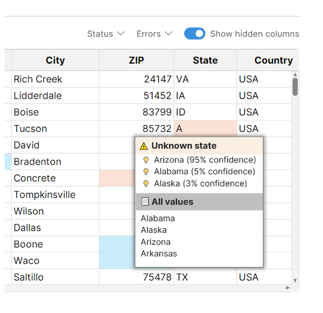Select Arkansas from the All values list
This screenshot has width=323, height=313.
159,254
